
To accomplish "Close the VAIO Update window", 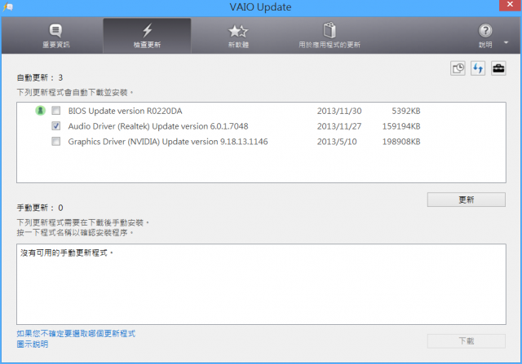I will point(510,5).
